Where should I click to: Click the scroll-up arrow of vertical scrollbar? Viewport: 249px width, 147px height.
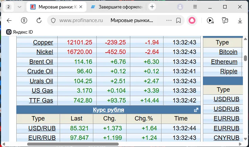click(x=245, y=39)
